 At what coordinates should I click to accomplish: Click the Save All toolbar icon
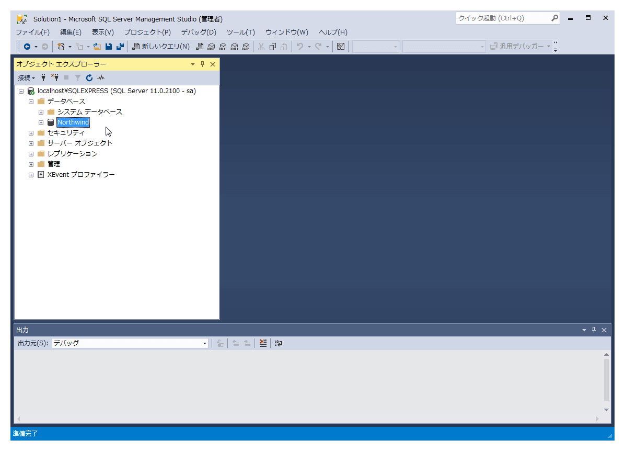click(120, 47)
